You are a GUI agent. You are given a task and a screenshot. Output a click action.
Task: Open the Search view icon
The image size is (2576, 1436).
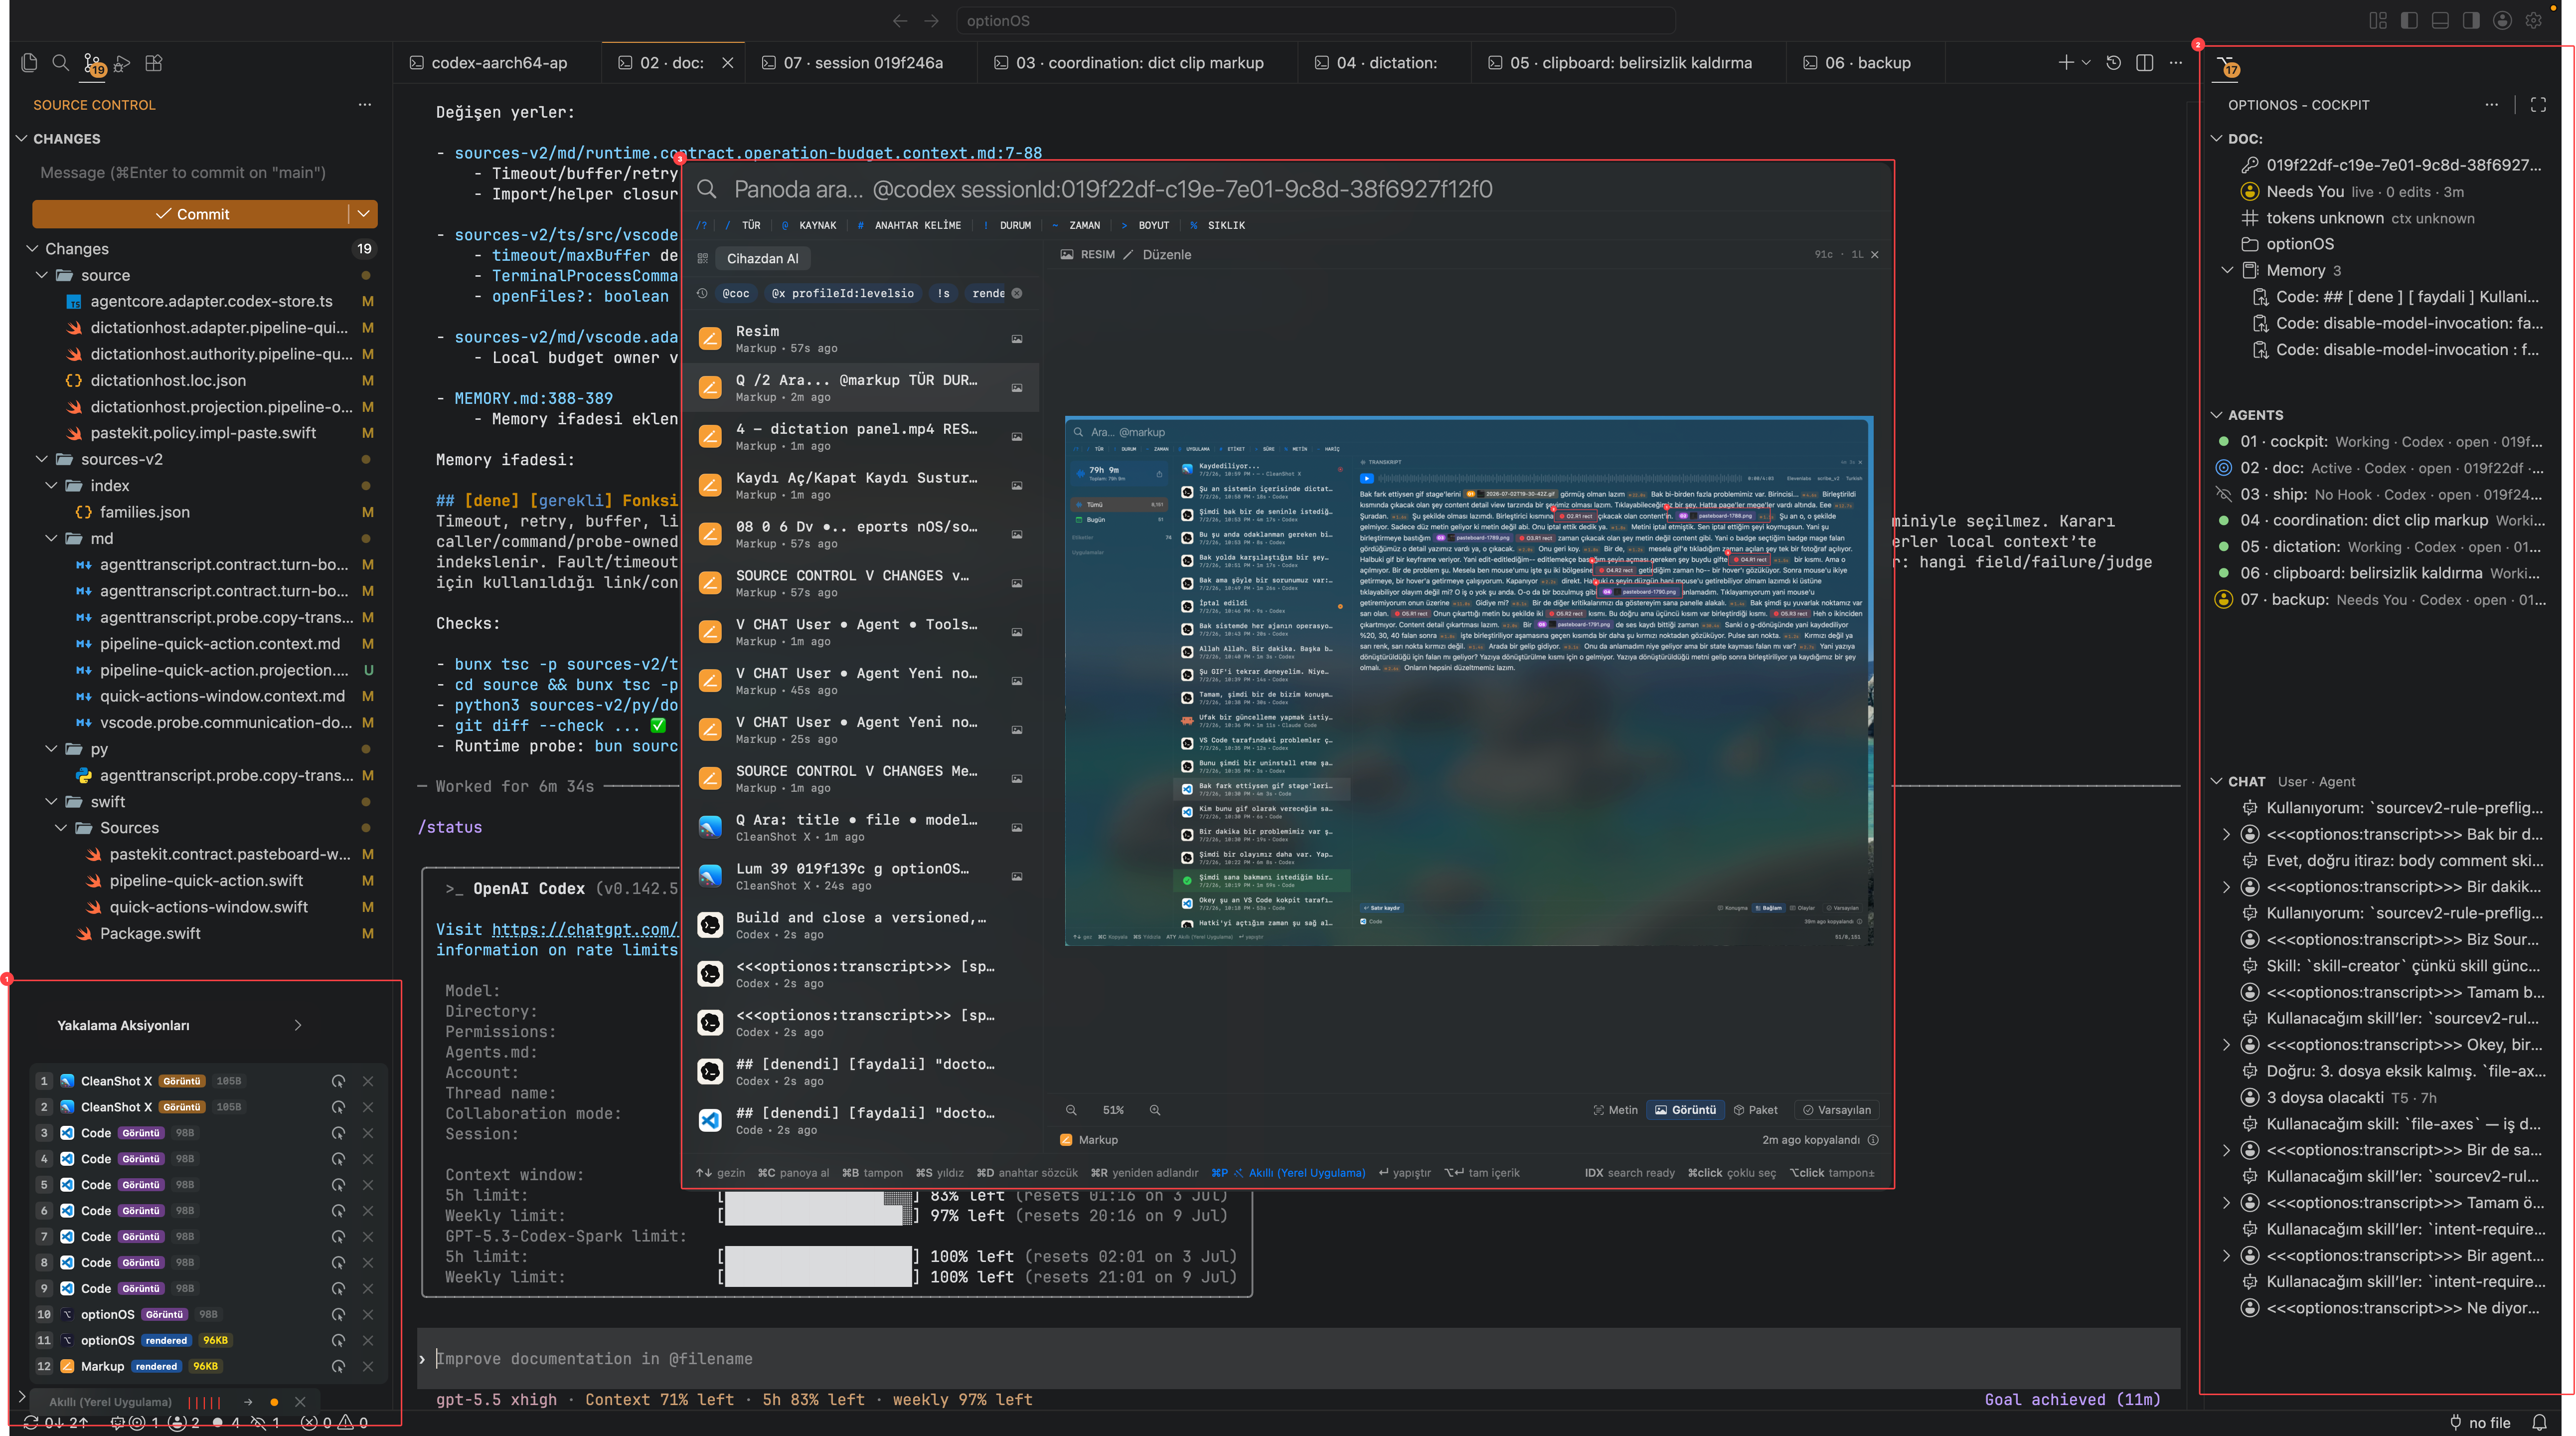point(60,63)
